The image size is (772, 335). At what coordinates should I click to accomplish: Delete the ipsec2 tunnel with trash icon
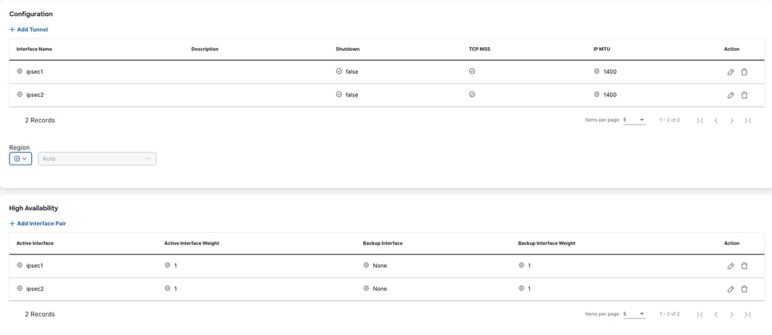[x=744, y=95]
